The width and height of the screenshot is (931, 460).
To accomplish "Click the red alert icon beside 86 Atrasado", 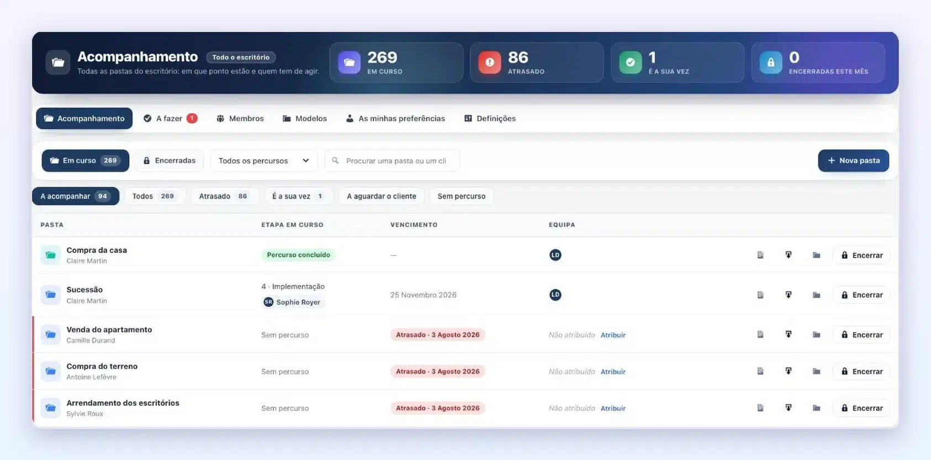I will point(490,62).
